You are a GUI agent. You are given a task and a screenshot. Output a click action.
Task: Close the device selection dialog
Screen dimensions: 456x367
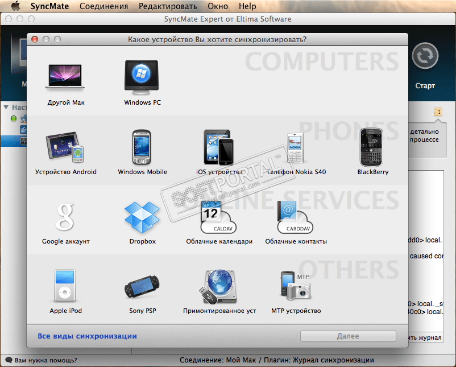[35, 39]
